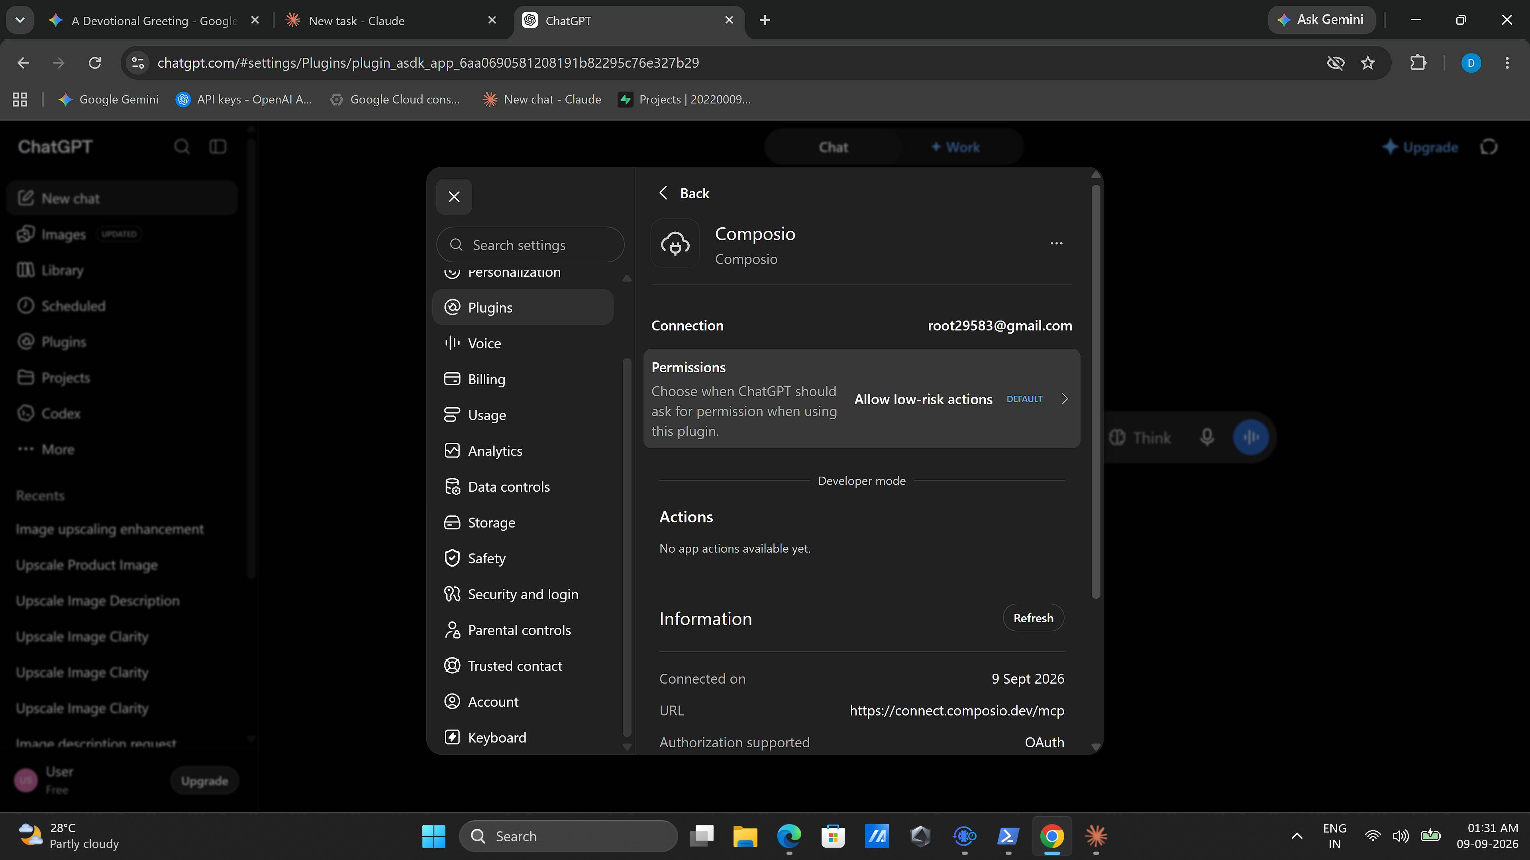Select Data controls in settings sidebar
The height and width of the screenshot is (860, 1530).
523,487
